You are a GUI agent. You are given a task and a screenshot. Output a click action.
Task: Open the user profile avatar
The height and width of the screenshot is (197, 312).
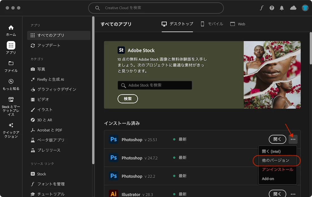tap(305, 8)
